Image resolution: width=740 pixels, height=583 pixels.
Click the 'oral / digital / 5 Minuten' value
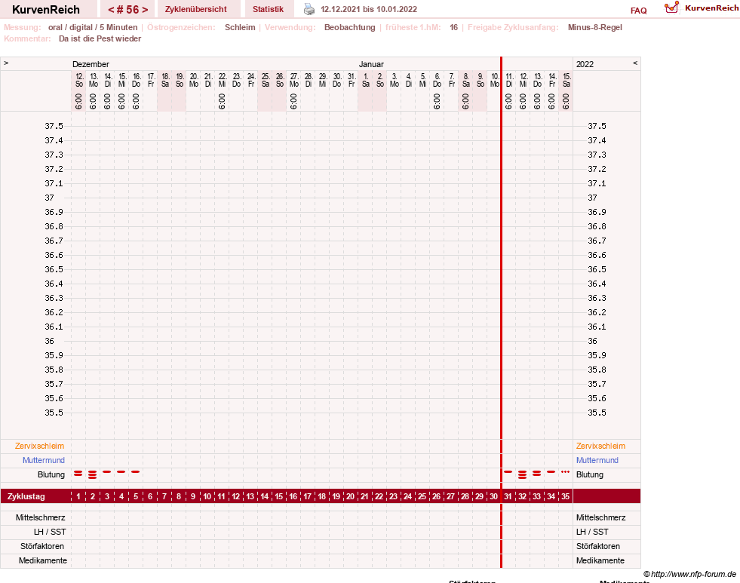93,27
